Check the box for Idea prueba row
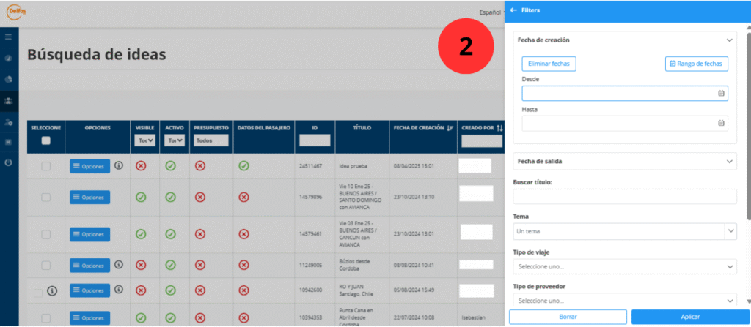751x327 pixels. pos(45,167)
